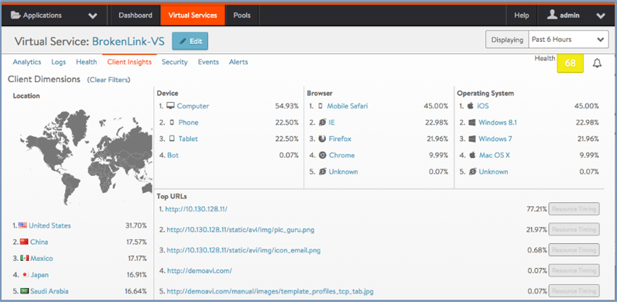
Task: Click the China flag icon
Action: point(24,242)
